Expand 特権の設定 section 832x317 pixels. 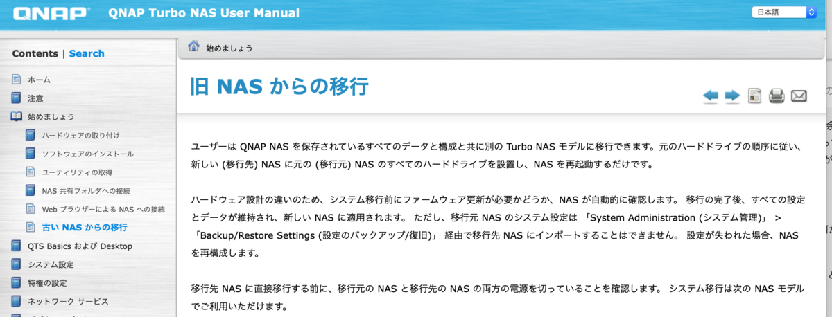(47, 282)
